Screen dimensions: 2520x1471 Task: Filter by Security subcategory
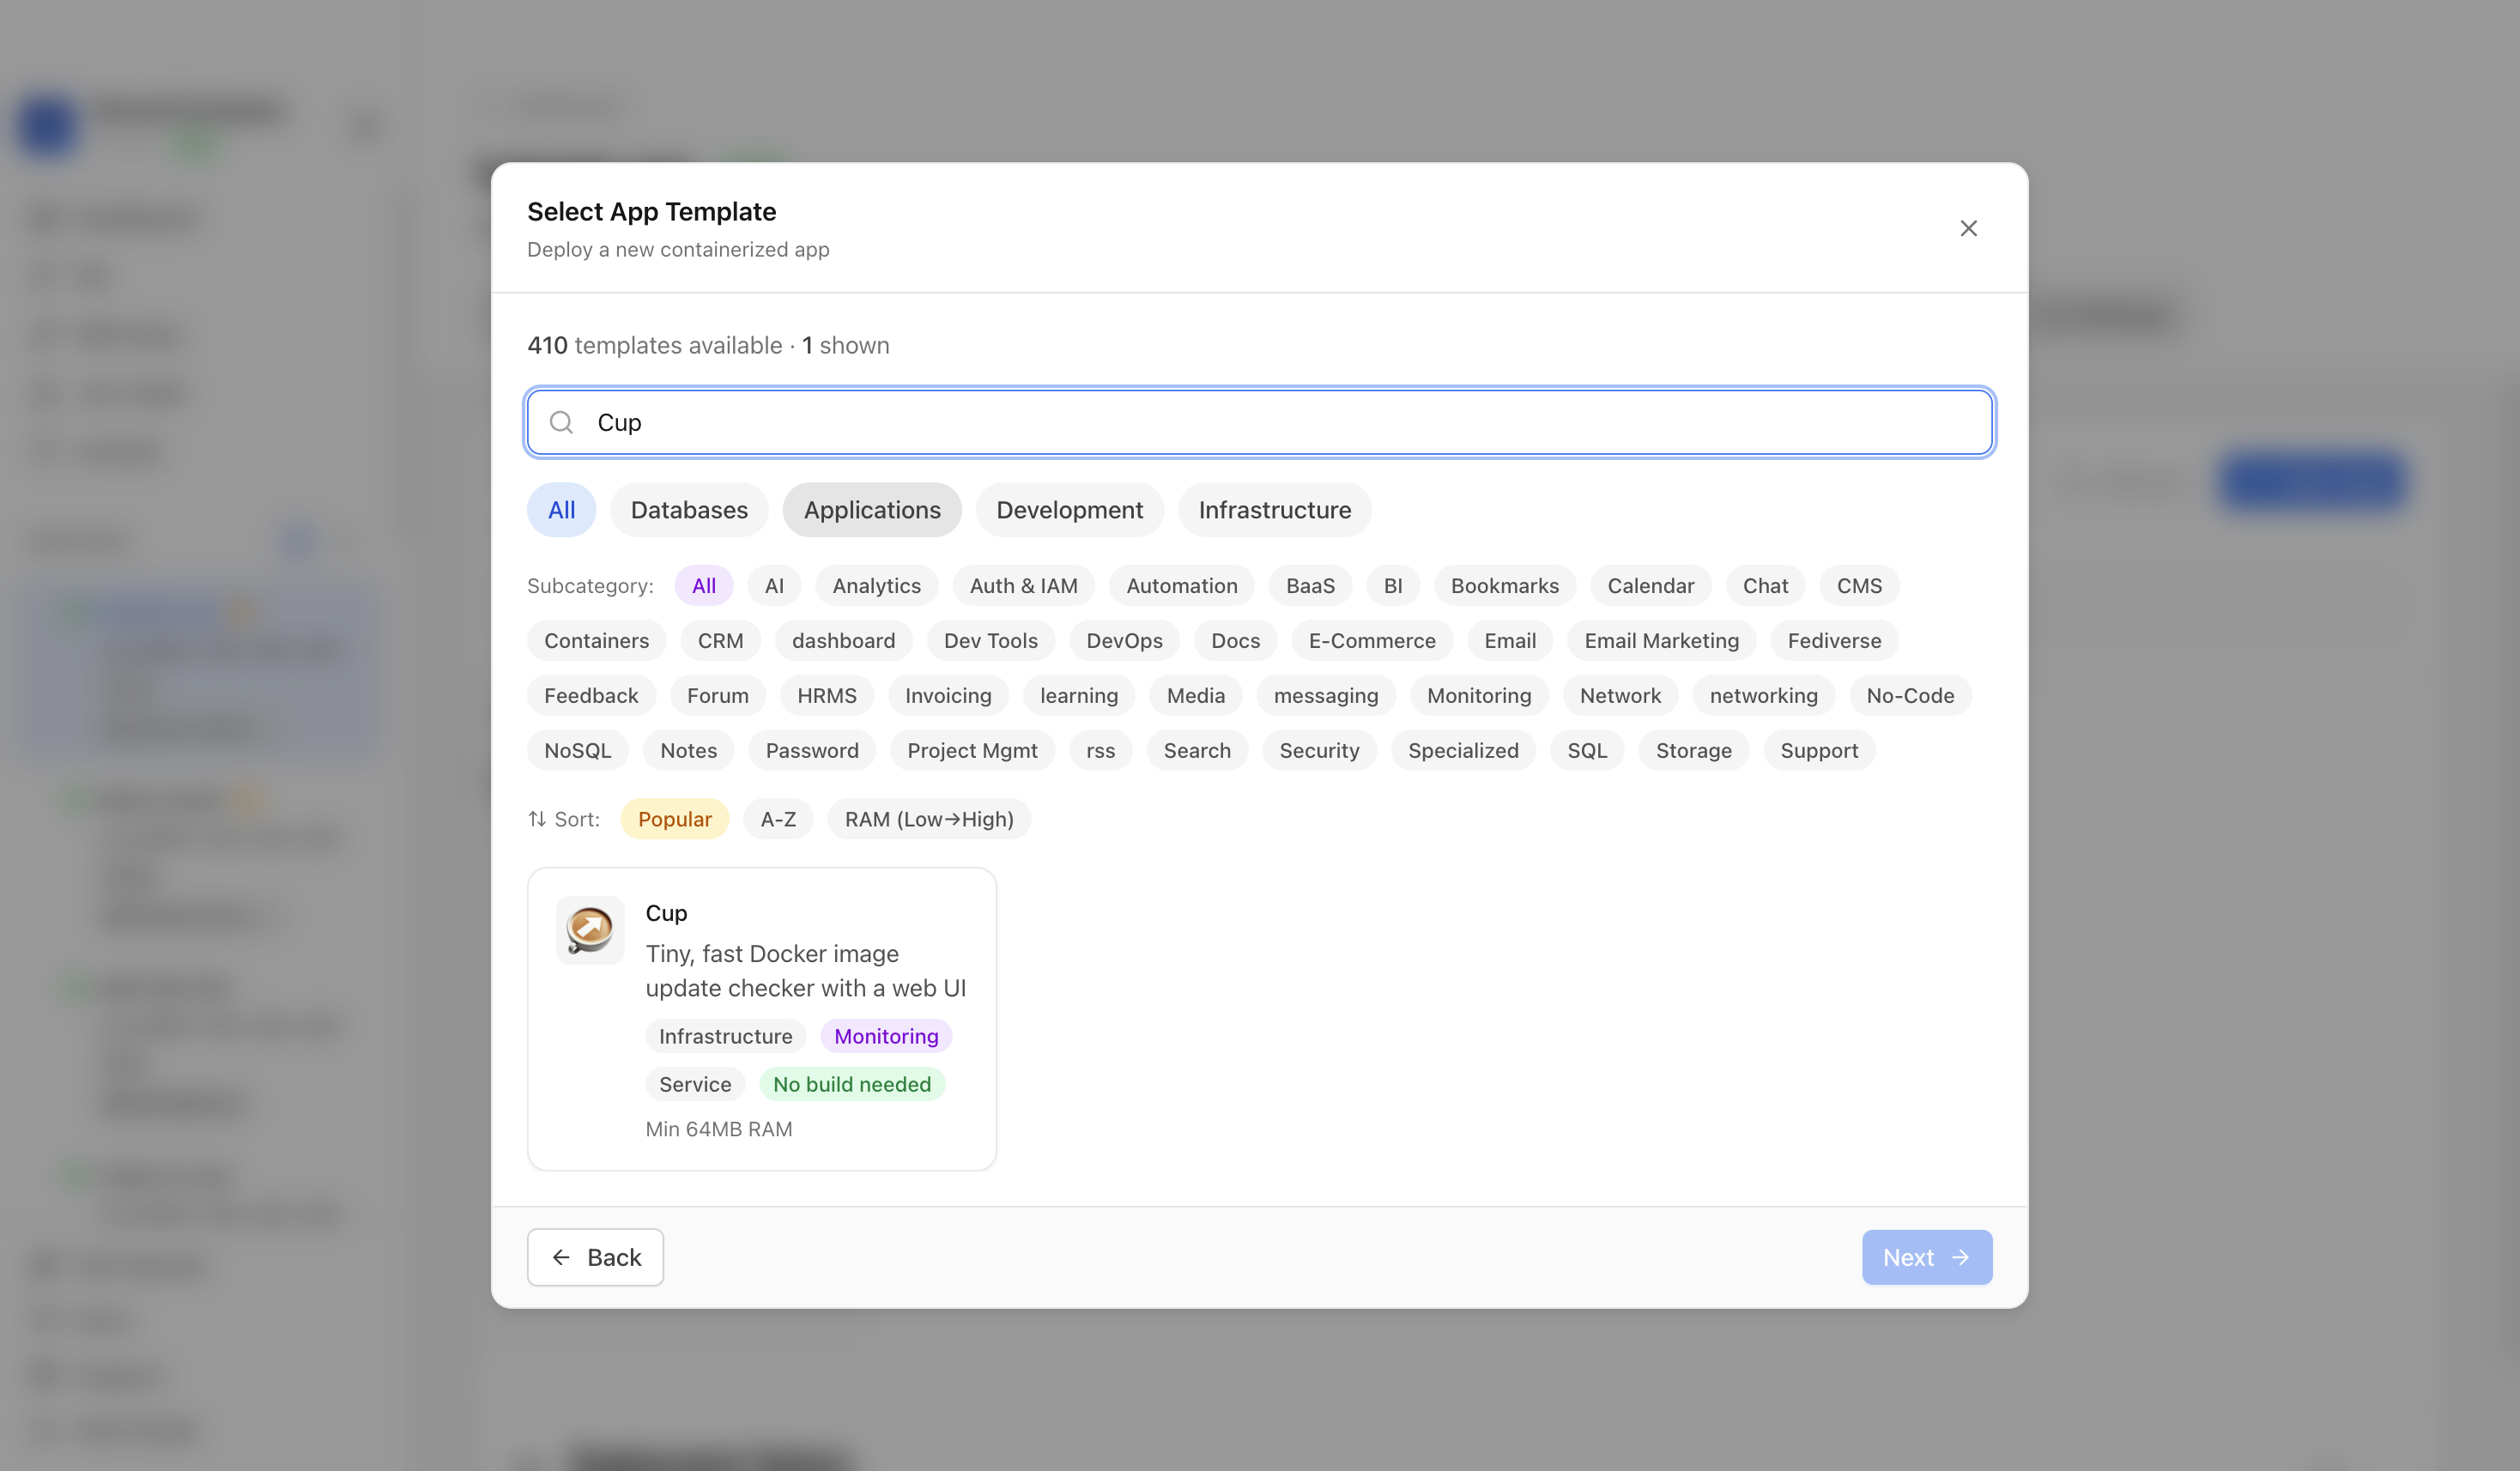click(1319, 751)
